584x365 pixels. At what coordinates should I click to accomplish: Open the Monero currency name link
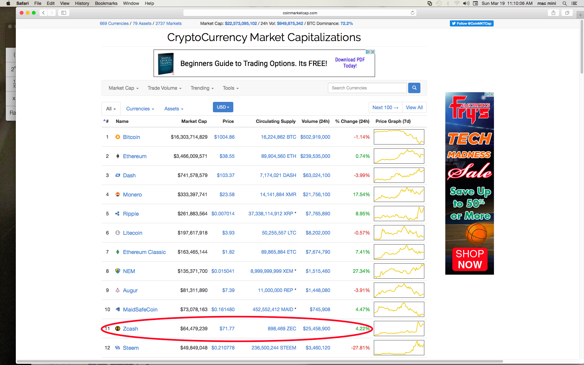(132, 194)
